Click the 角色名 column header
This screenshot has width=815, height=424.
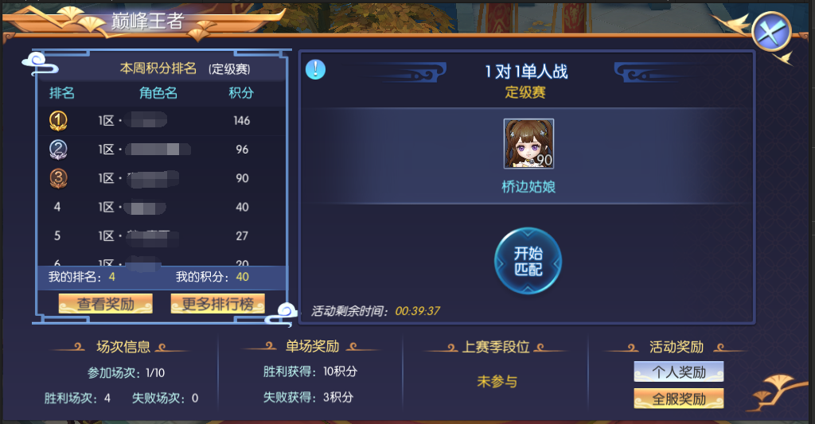point(158,93)
